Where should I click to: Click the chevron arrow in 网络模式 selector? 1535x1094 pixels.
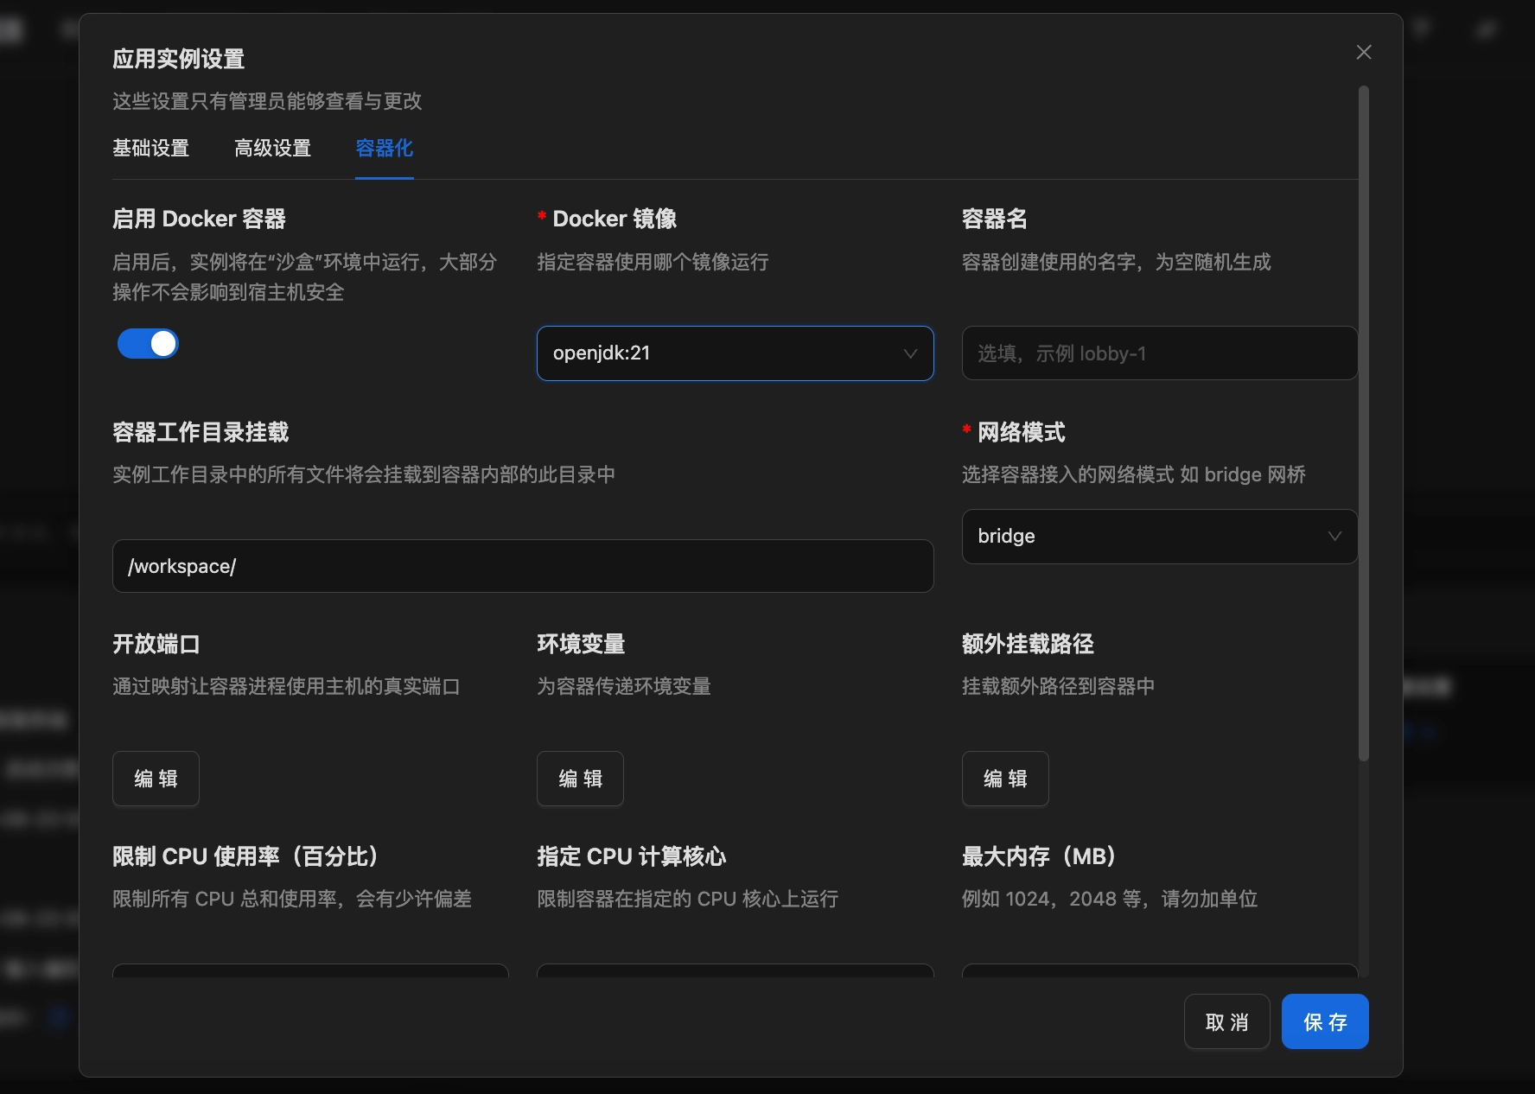coord(1334,537)
